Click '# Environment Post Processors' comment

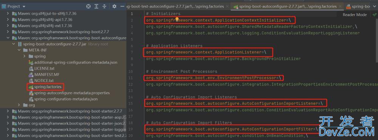pos(182,72)
